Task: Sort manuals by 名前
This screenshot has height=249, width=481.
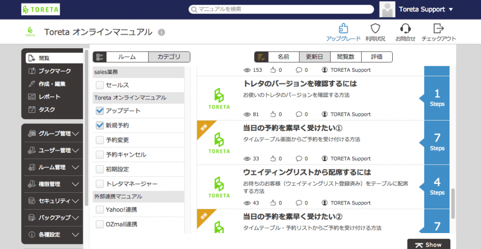Action: (x=283, y=57)
